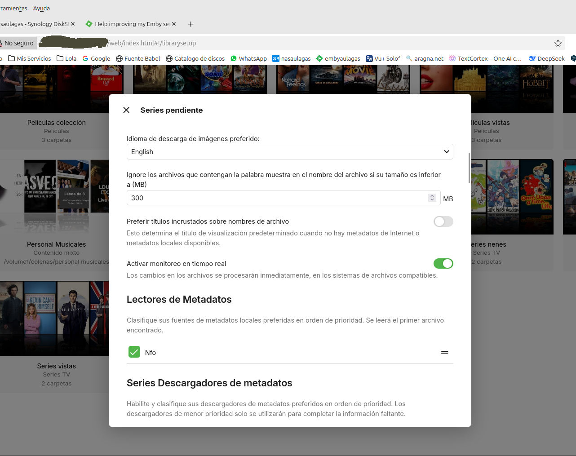
Task: Open the WhatsApp bookmark
Action: point(248,58)
